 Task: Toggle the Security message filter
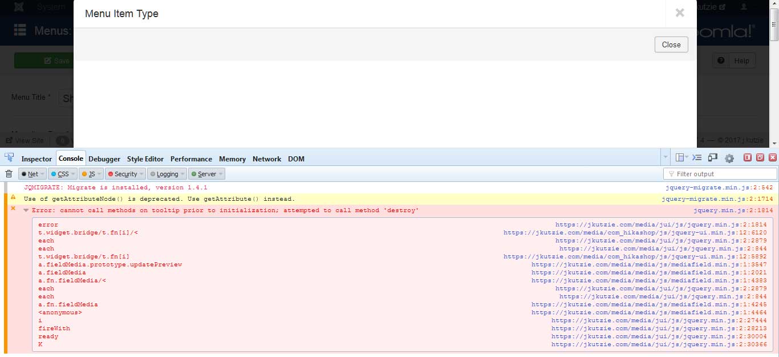click(122, 174)
